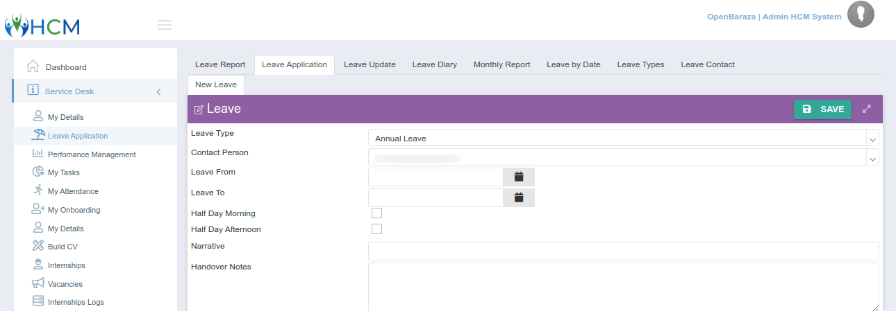This screenshot has width=896, height=311.
Task: Click the Internships graduate icon
Action: 38,265
